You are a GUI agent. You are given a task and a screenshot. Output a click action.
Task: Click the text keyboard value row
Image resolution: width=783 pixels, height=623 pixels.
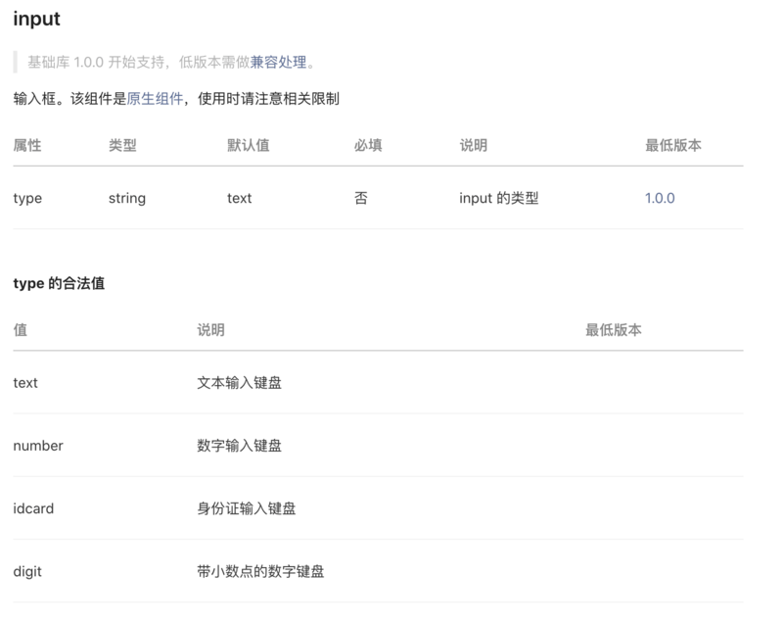[x=25, y=382]
